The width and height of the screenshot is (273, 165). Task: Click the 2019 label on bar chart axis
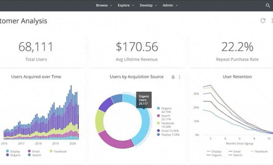click(55, 143)
